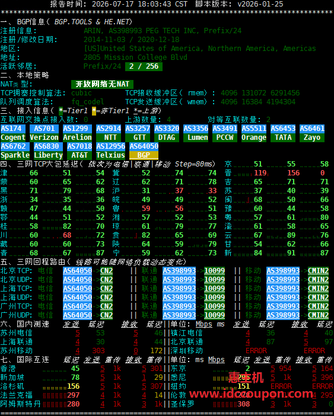Click the AS3356 Lumen badge
This screenshot has height=416, width=334.
(x=196, y=133)
